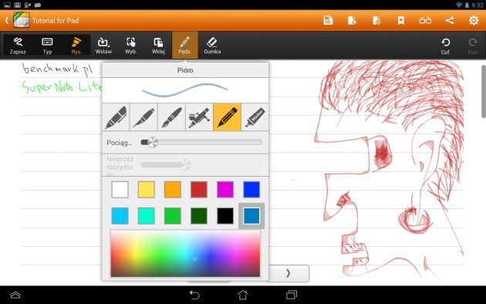Click the add page icon
The image size is (486, 304).
click(x=352, y=21)
